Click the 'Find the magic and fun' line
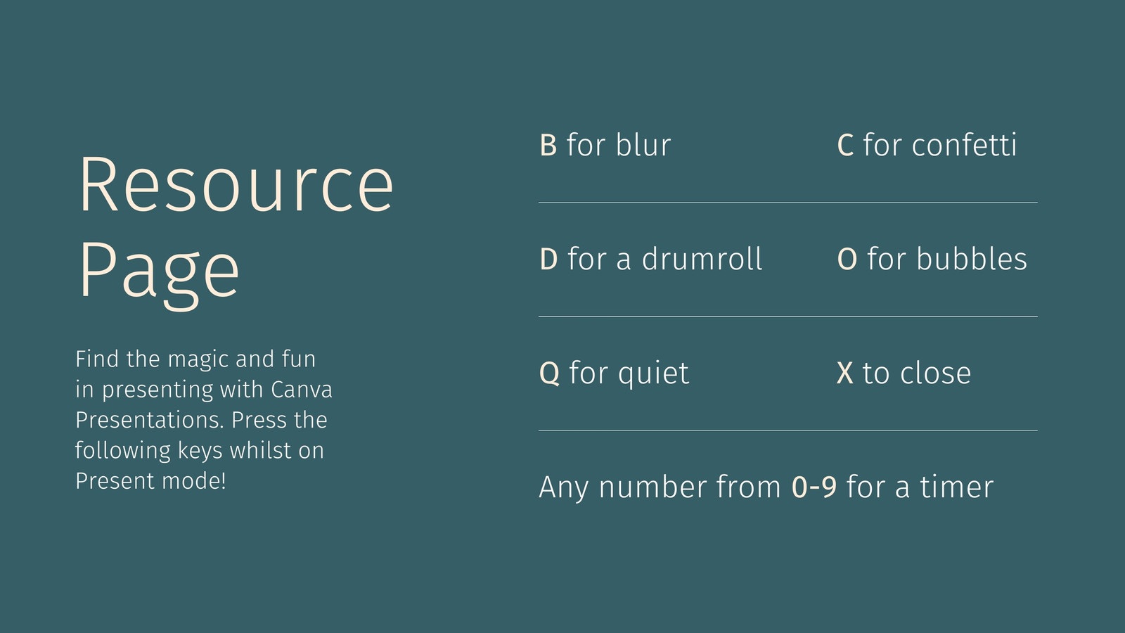The image size is (1125, 633). pyautogui.click(x=195, y=359)
